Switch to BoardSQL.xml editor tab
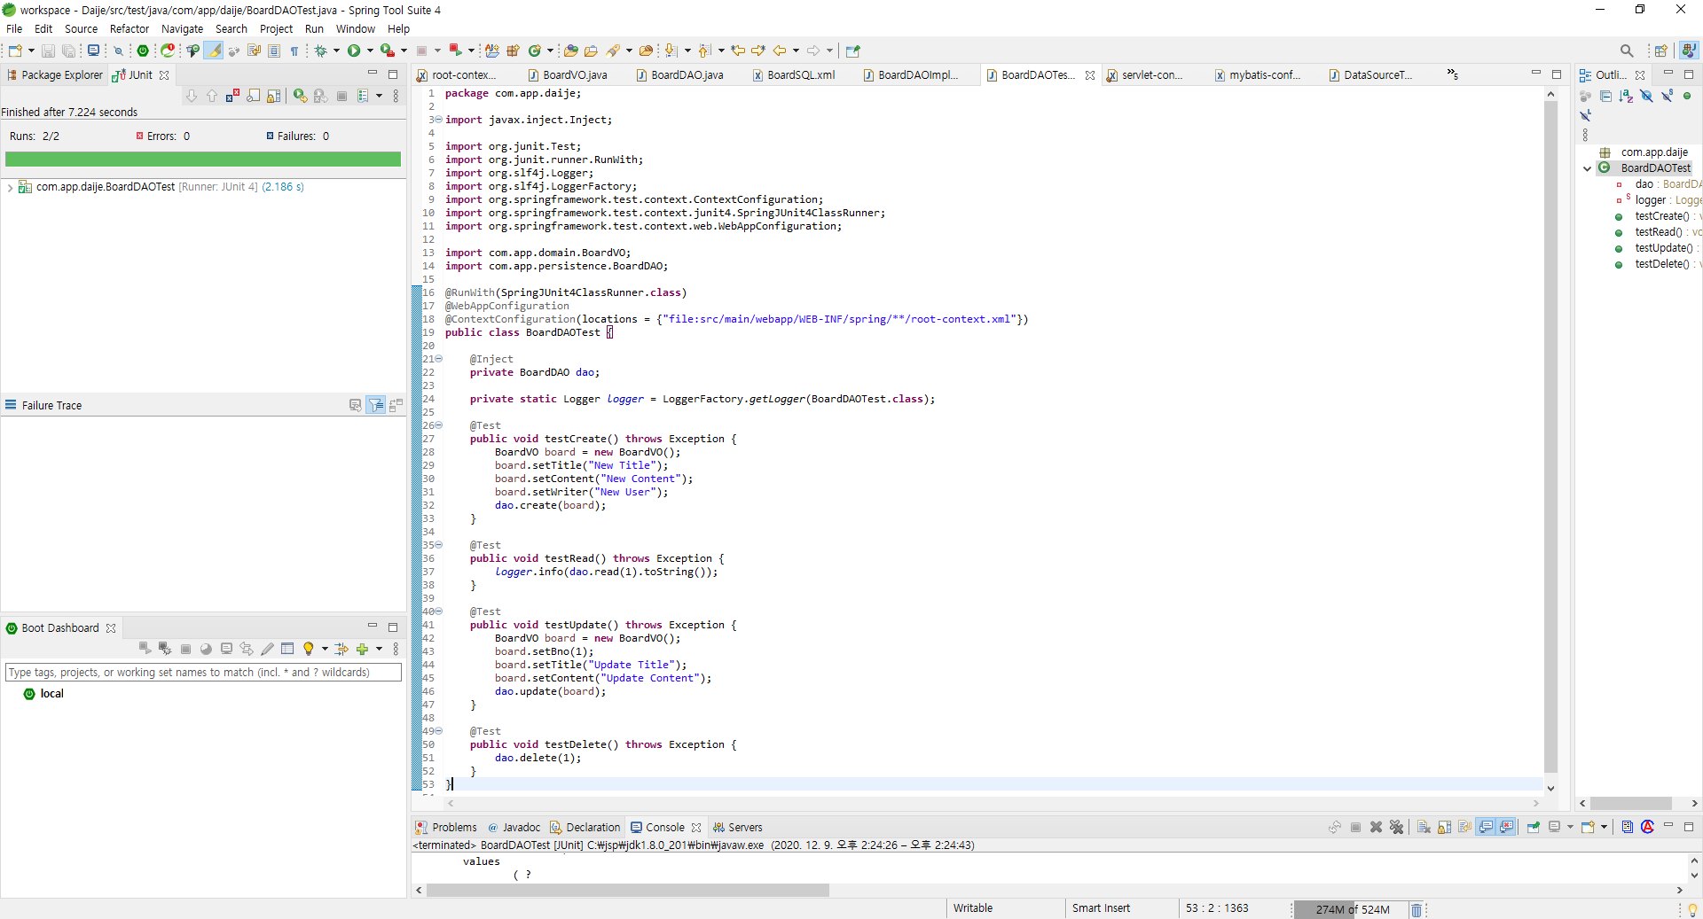The width and height of the screenshot is (1703, 919). pos(793,75)
